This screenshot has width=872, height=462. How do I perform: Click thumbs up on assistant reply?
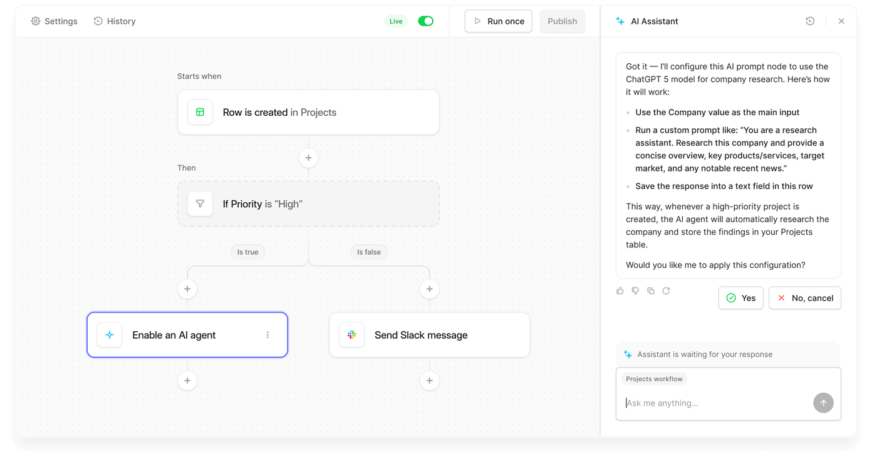tap(620, 291)
